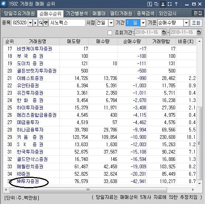This screenshot has width=205, height=204.
Task: Select broker row 도이치증권
Action: pyautogui.click(x=100, y=63)
